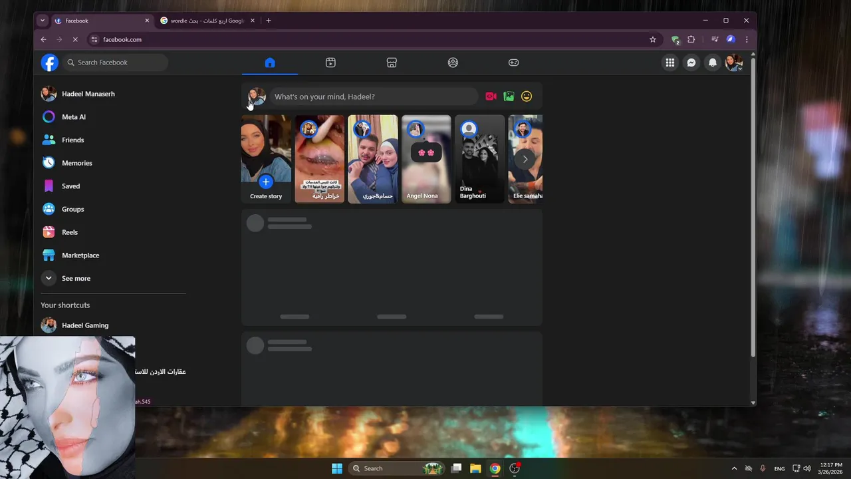The image size is (851, 479).
Task: Open Hadeel Gaming shortcut
Action: tap(113, 325)
